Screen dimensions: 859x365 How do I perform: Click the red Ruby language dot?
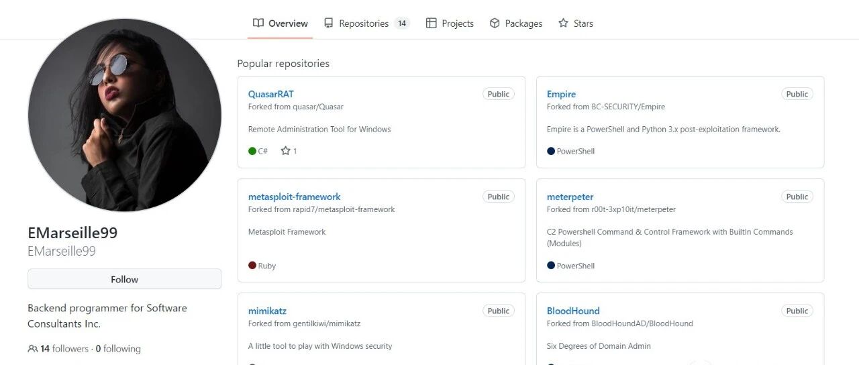[x=252, y=266]
